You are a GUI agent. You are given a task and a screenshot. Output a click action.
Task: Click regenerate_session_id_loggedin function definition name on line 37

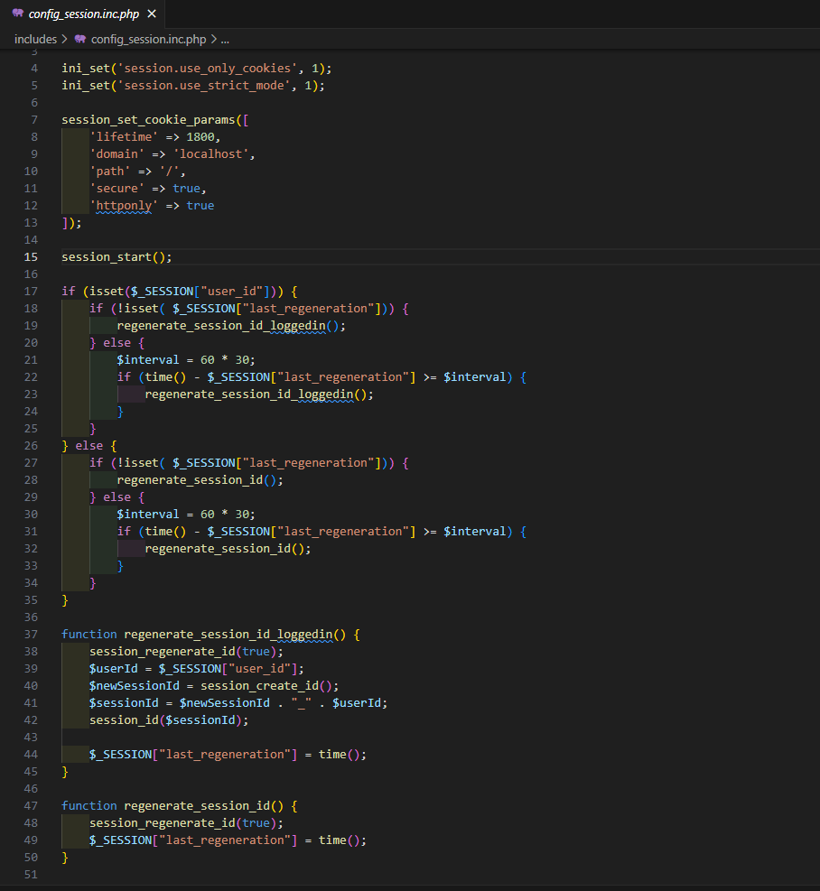click(x=228, y=635)
